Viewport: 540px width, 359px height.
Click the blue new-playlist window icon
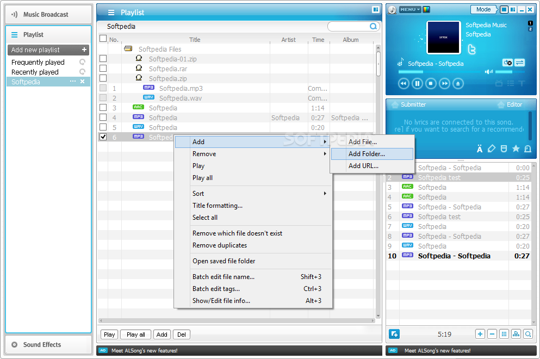tap(394, 334)
